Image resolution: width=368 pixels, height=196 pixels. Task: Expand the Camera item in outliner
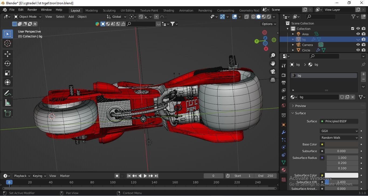click(293, 45)
